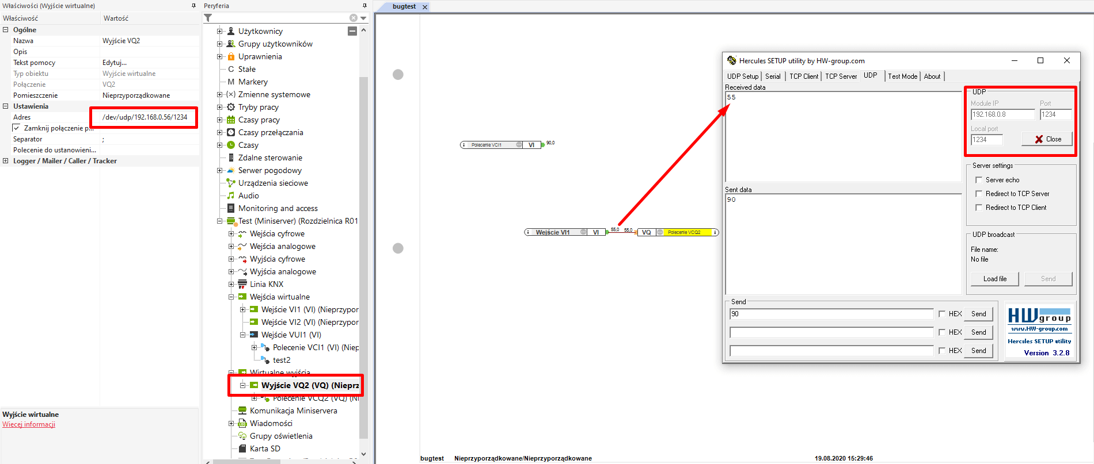Select the Uprawnienia lock icon

231,56
